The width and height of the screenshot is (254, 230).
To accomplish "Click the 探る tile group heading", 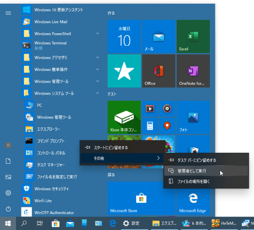I will pos(111,175).
